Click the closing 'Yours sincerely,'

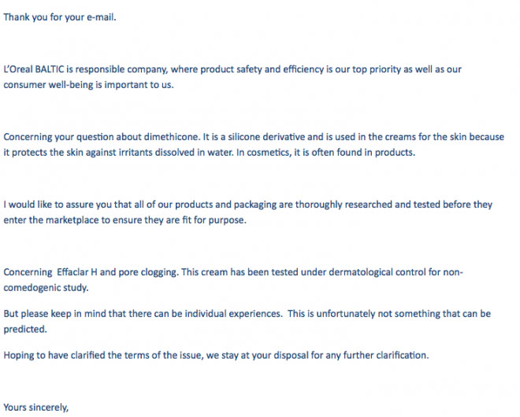(35, 408)
